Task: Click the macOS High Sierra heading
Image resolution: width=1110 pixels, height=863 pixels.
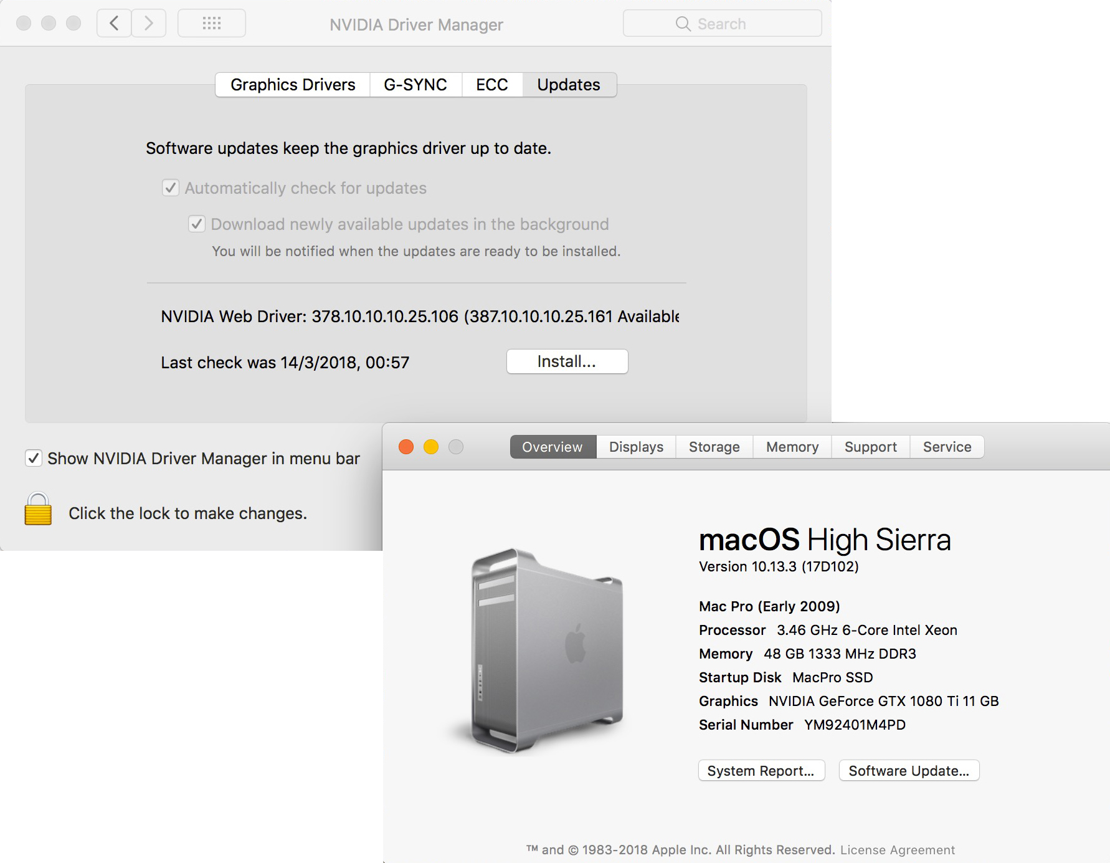Action: click(825, 539)
